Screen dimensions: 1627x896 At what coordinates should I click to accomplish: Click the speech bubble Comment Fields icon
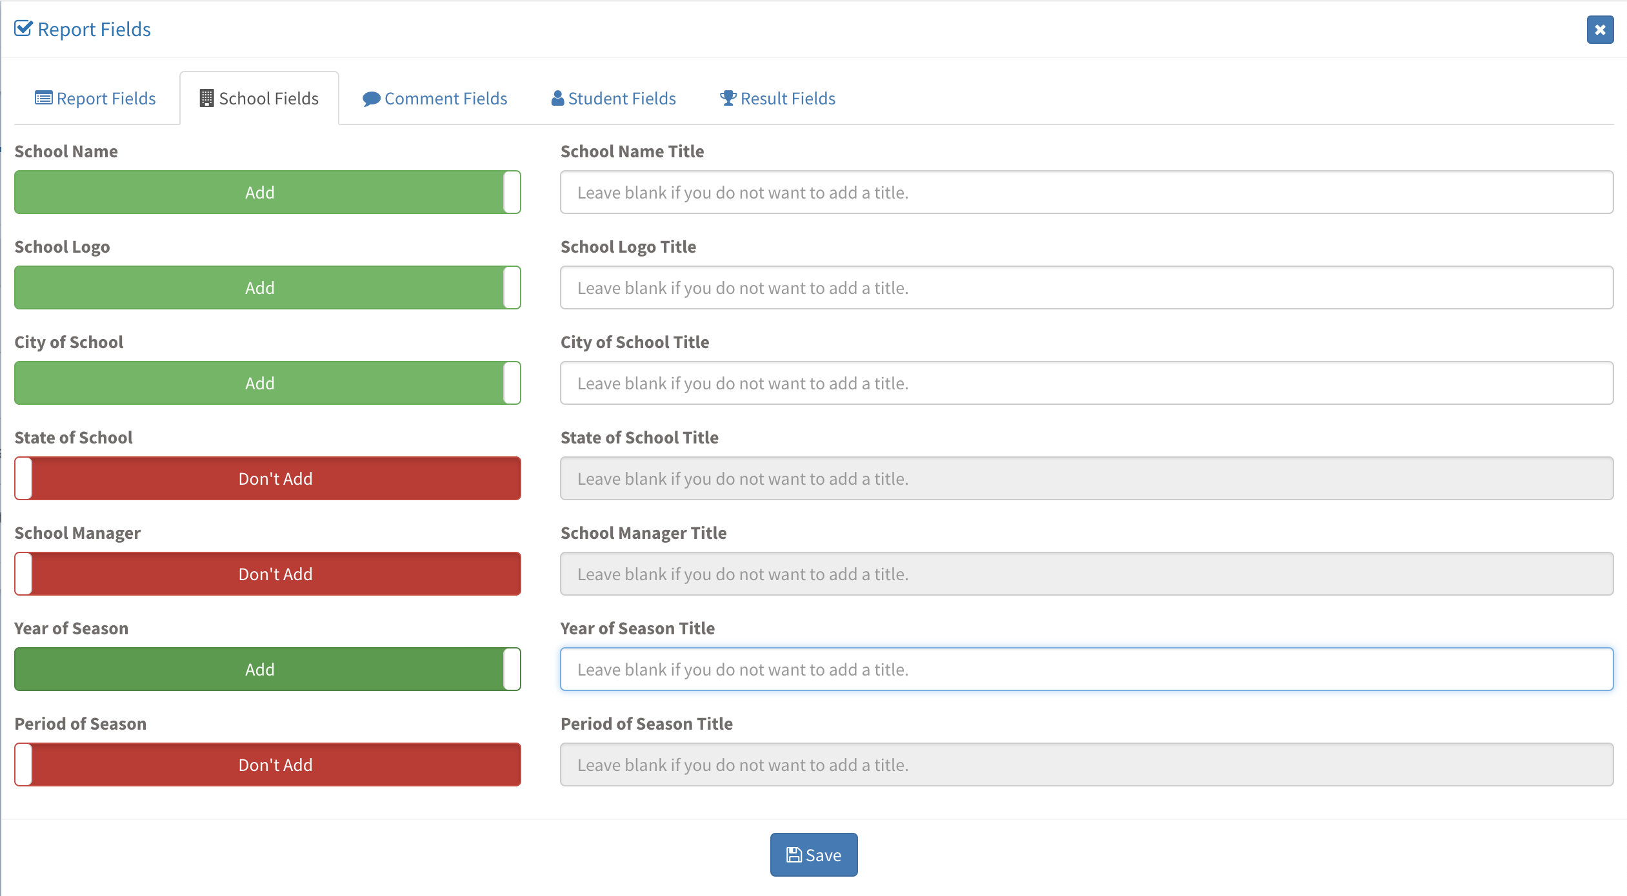coord(371,99)
